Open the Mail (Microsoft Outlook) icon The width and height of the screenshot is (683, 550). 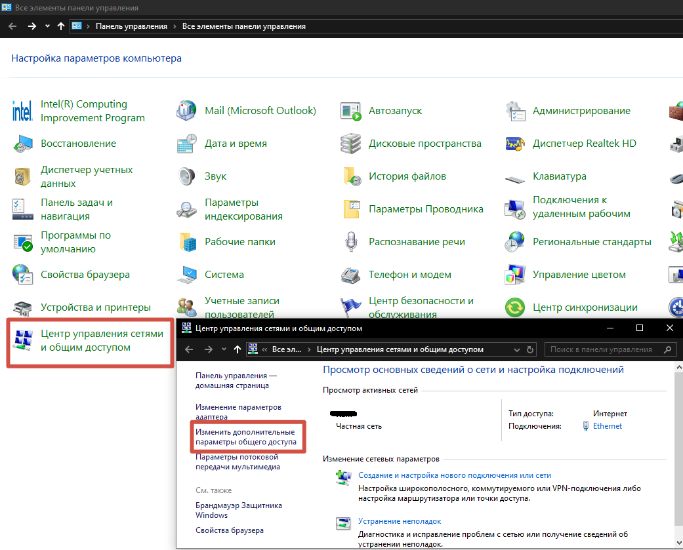186,111
